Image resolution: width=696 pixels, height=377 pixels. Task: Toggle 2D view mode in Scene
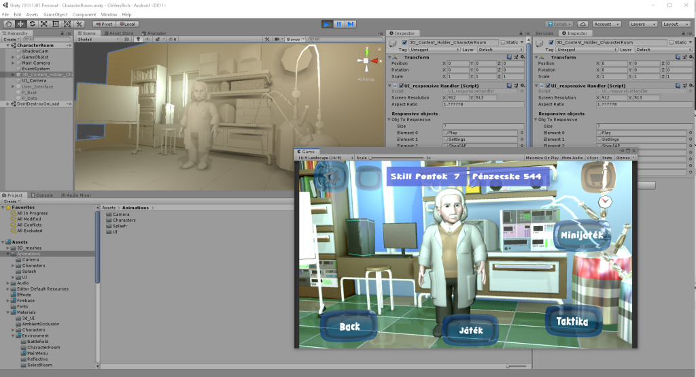(126, 39)
